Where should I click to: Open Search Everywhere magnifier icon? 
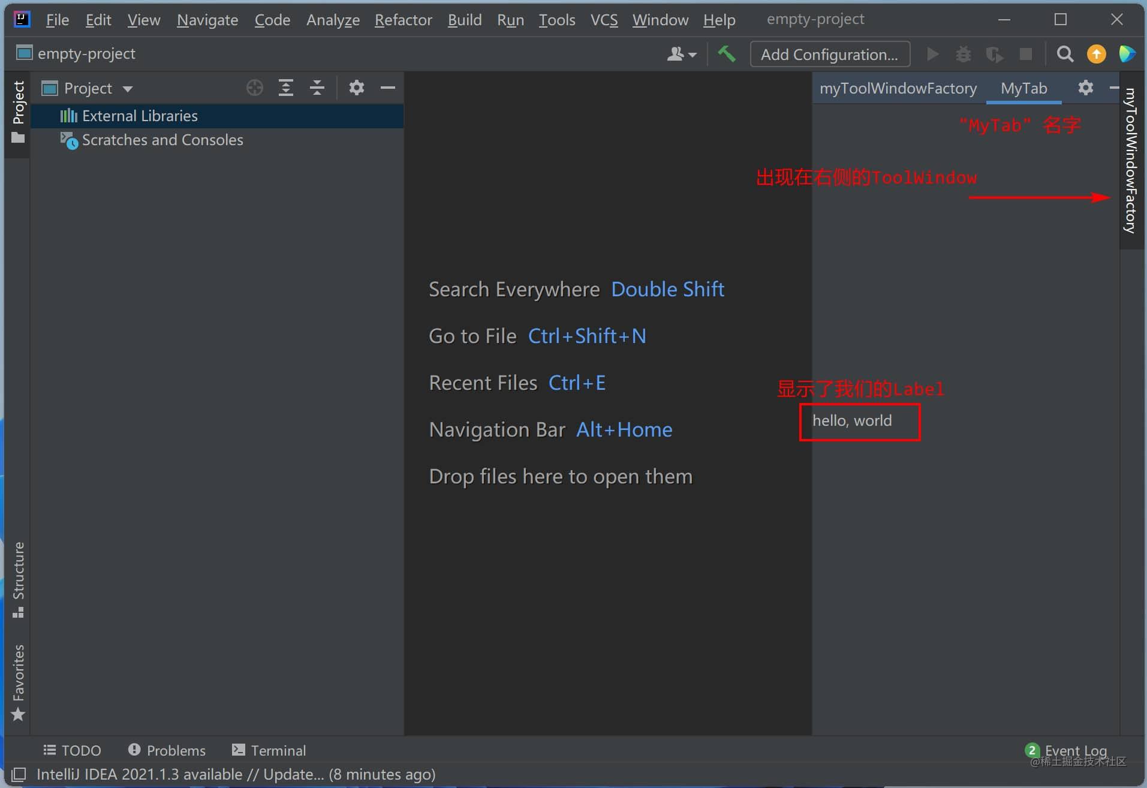[1065, 55]
